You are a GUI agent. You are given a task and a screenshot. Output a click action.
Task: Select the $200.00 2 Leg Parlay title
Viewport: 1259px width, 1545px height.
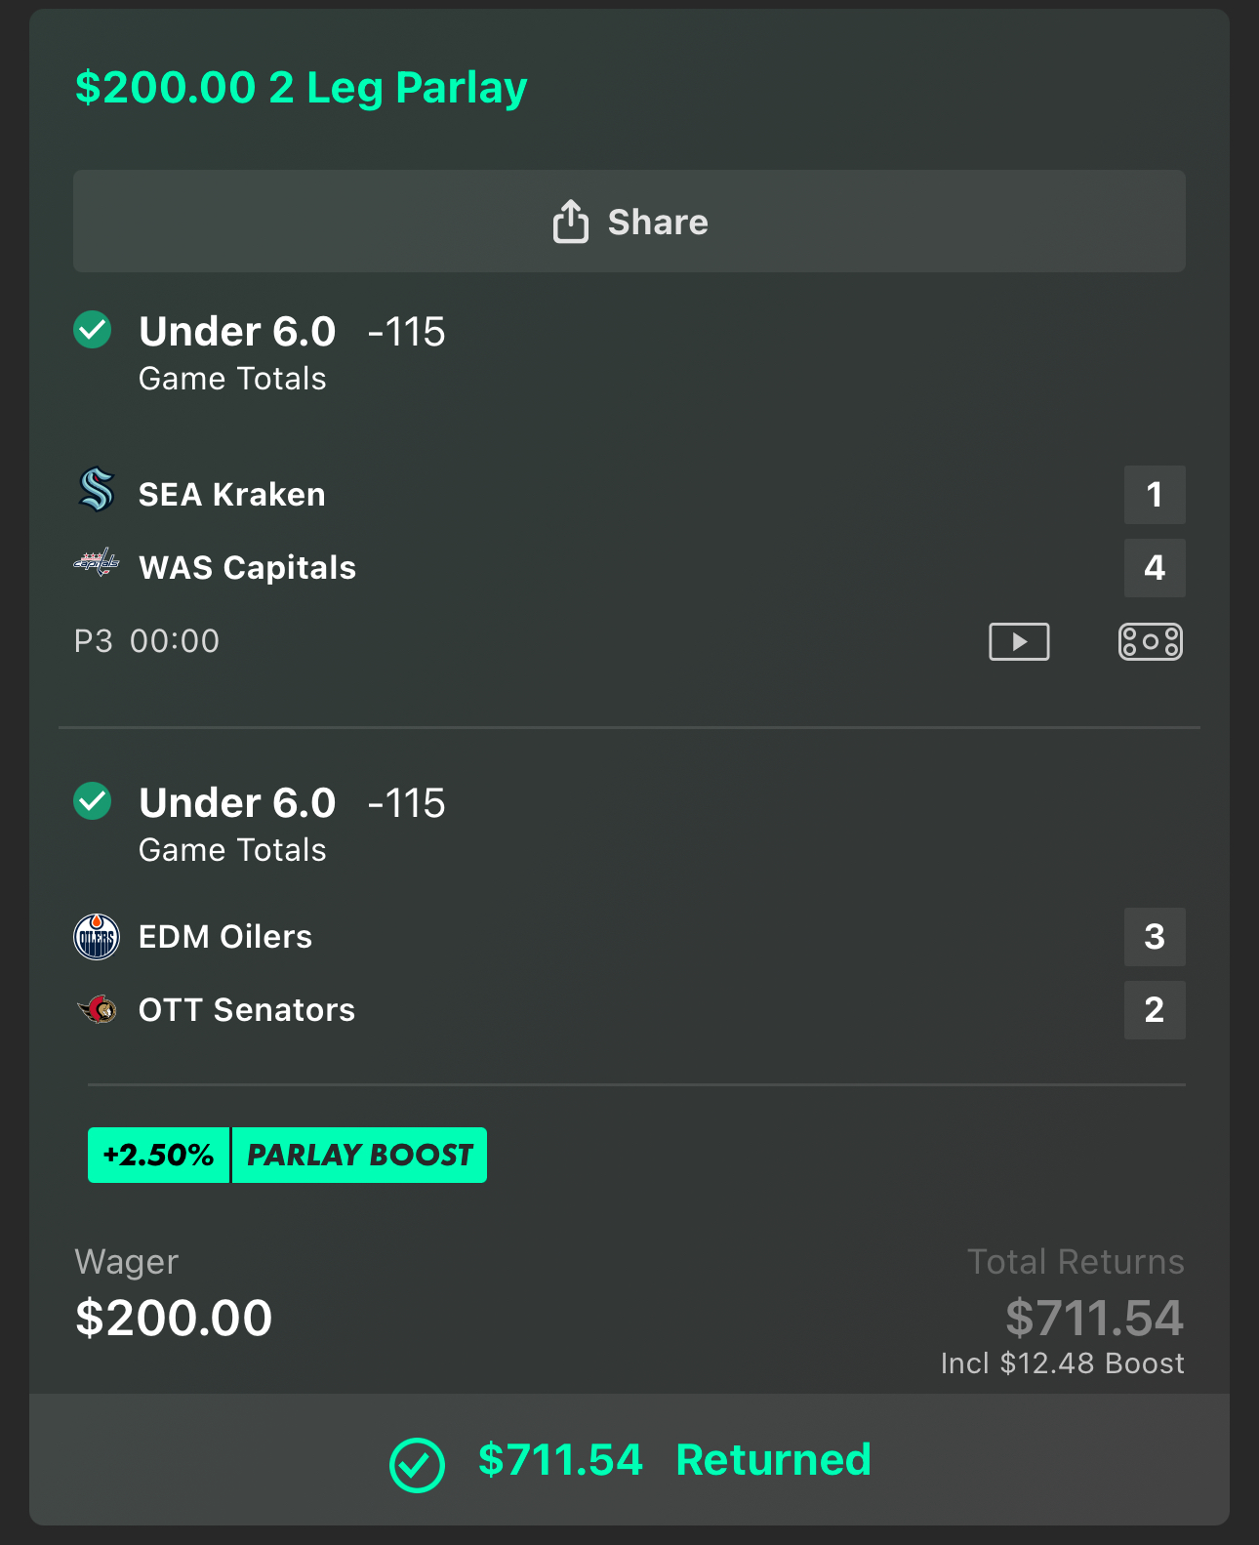302,88
